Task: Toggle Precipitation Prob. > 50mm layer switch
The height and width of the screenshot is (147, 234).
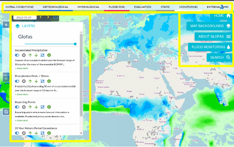Action: [17, 81]
